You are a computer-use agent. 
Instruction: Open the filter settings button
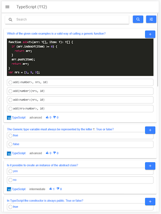coord(151,19)
